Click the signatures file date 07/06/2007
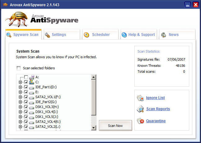 [176, 59]
